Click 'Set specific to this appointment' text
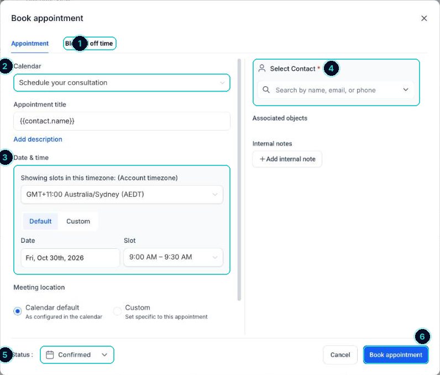 coord(166,317)
